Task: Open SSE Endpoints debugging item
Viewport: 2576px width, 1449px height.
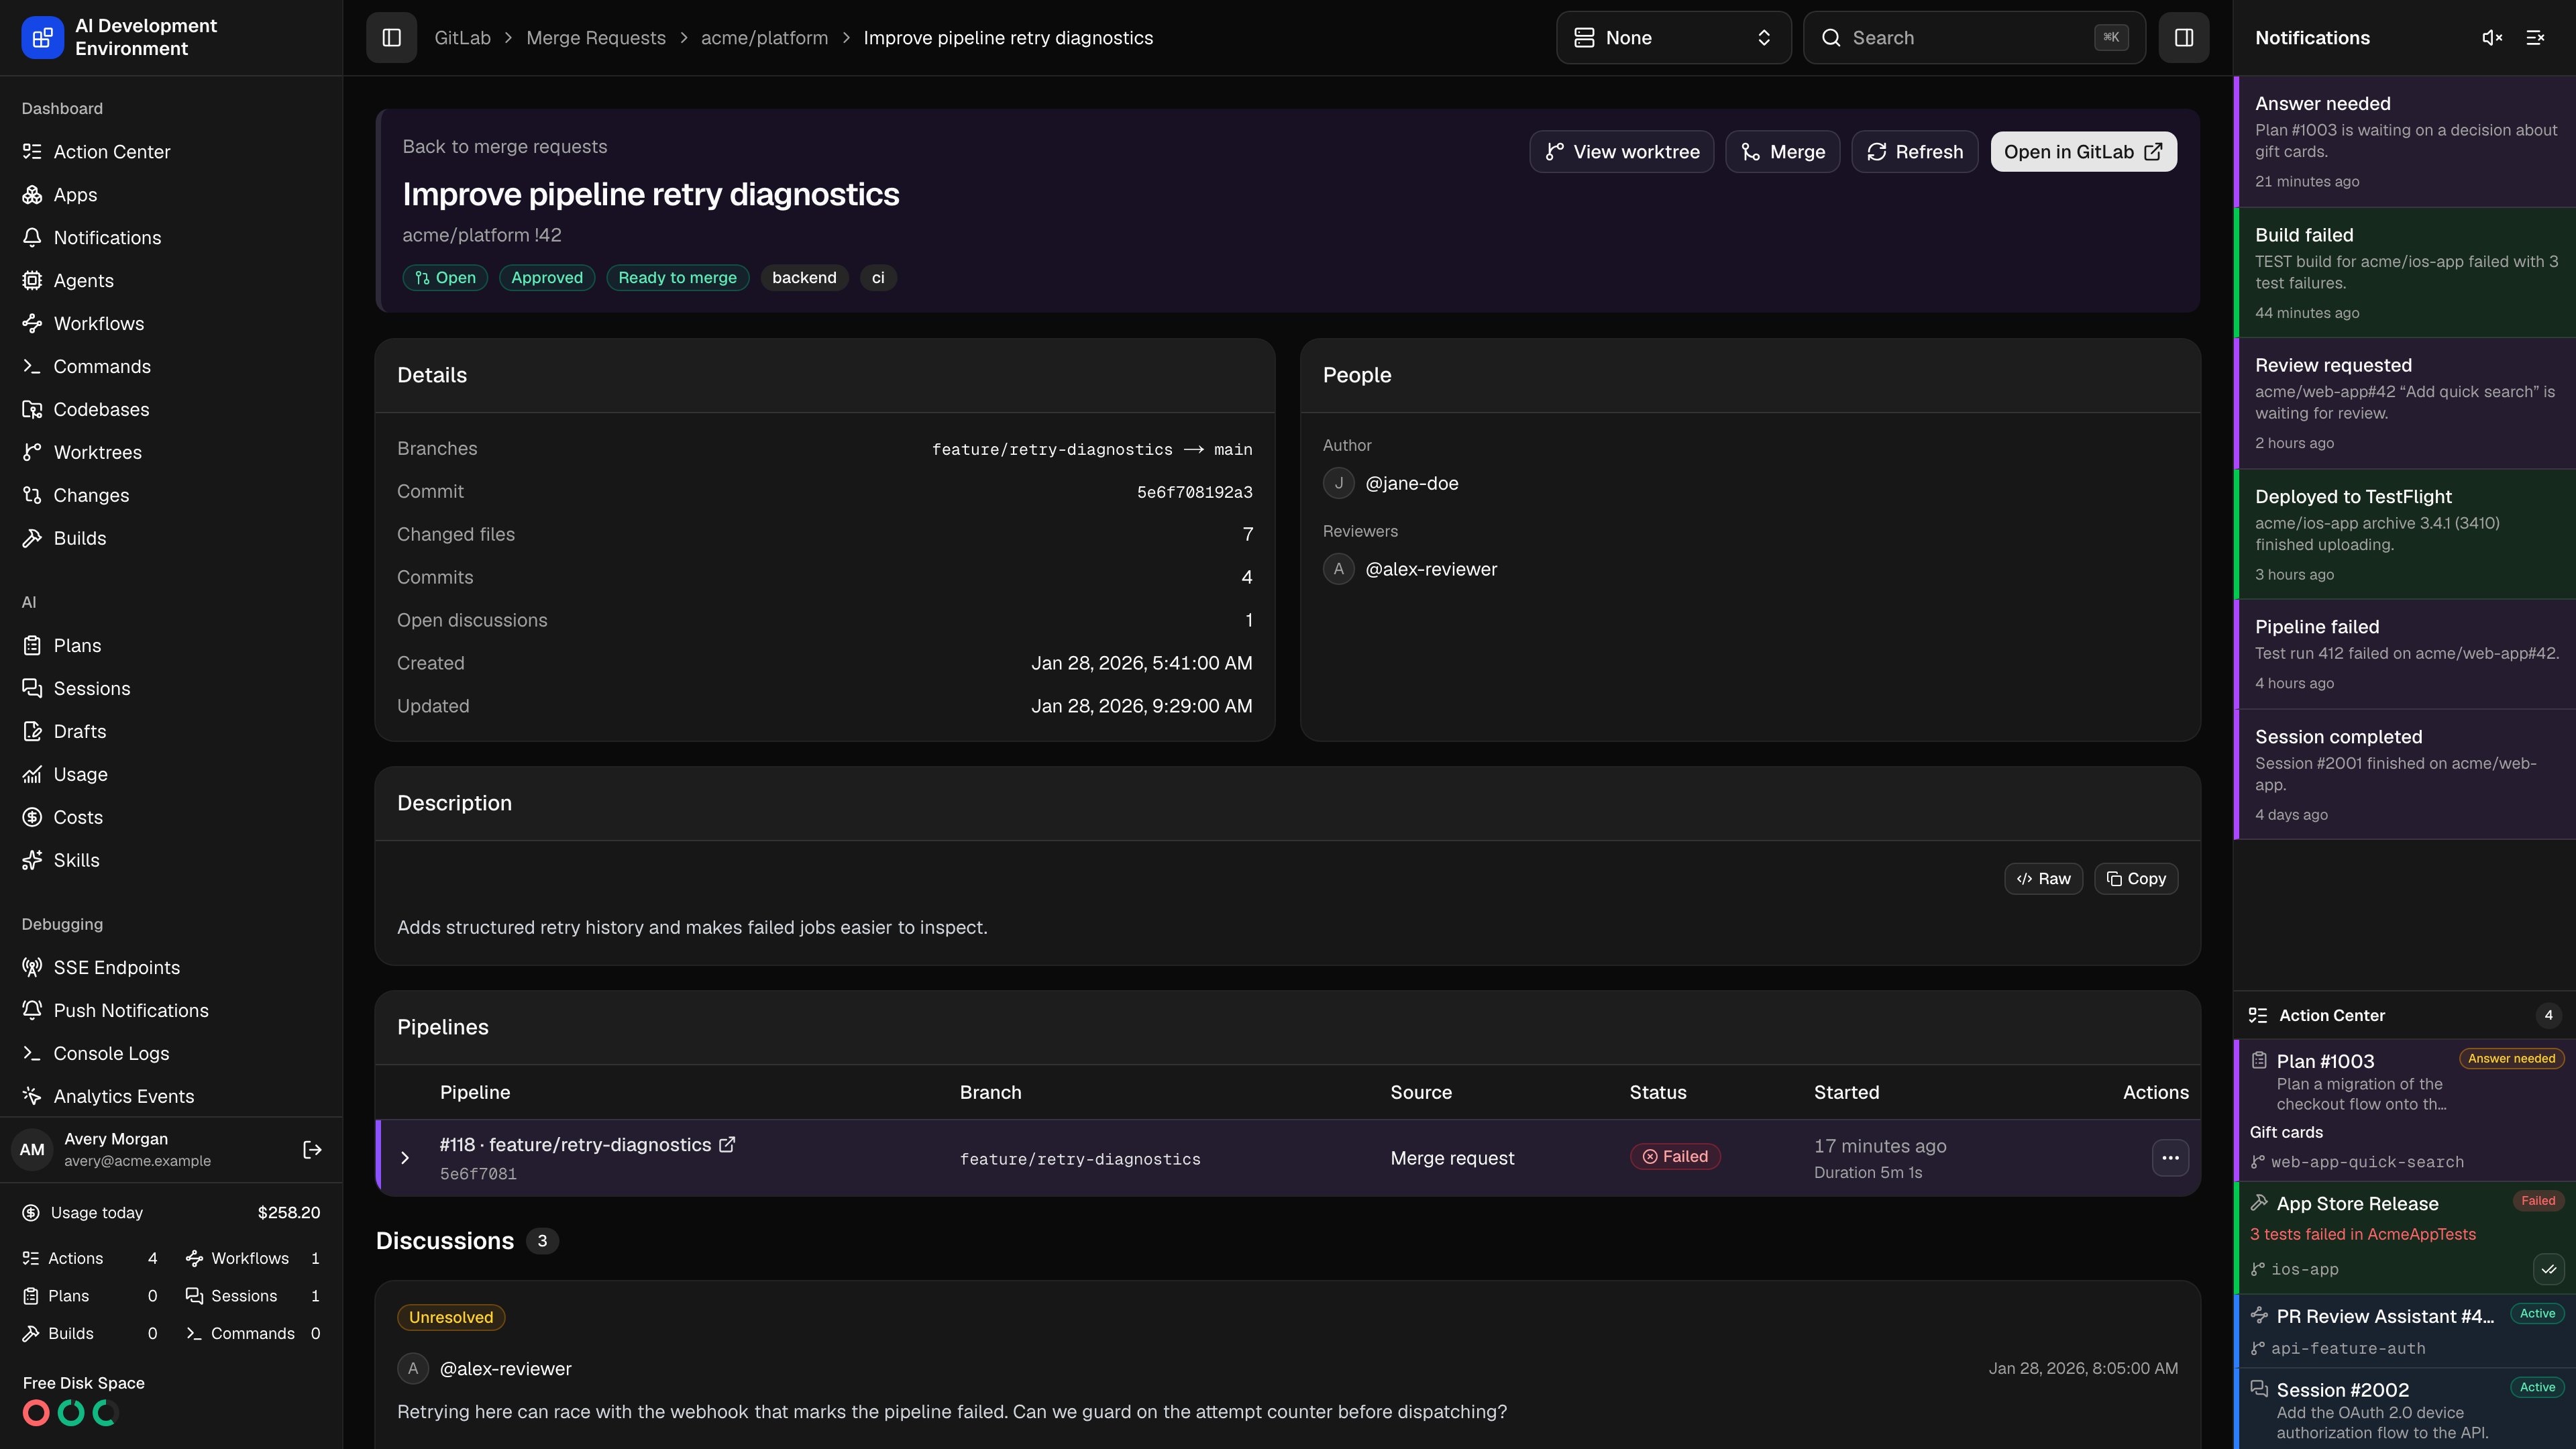Action: click(171, 968)
